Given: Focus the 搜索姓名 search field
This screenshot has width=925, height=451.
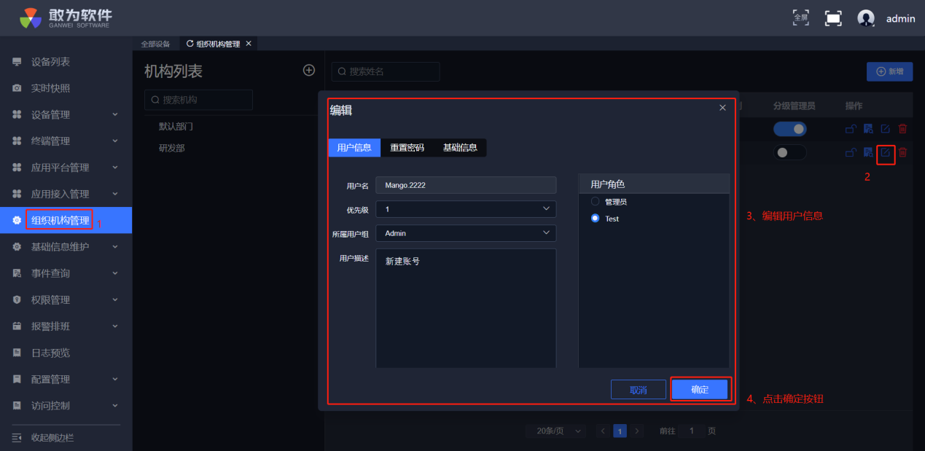Looking at the screenshot, I should [386, 71].
